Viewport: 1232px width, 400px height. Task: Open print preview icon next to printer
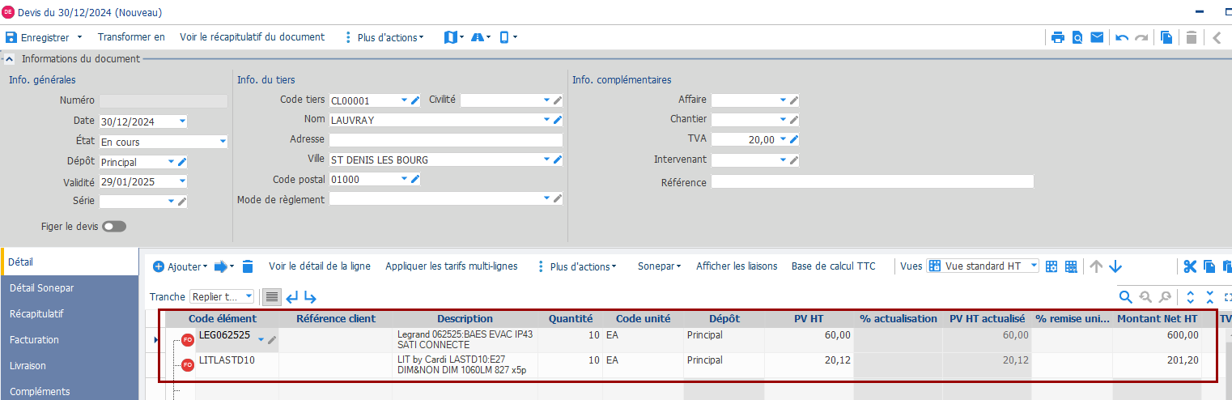(x=1077, y=37)
